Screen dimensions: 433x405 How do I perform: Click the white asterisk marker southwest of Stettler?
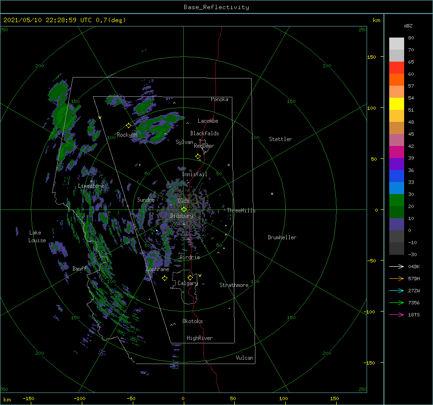229,165
